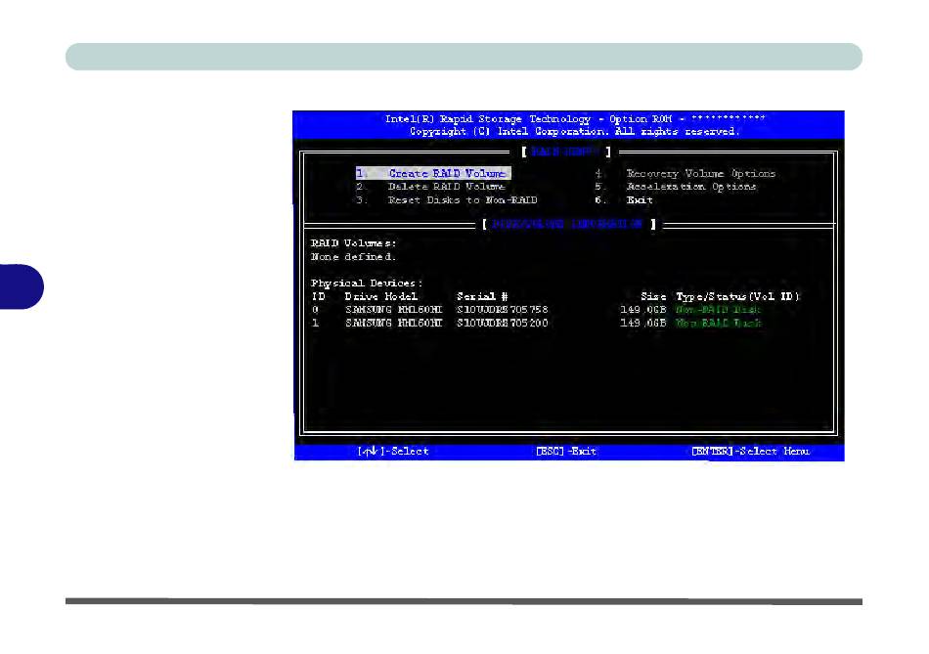The width and height of the screenshot is (929, 654).
Task: Click 149.0GB size of disk 1
Action: (x=643, y=323)
